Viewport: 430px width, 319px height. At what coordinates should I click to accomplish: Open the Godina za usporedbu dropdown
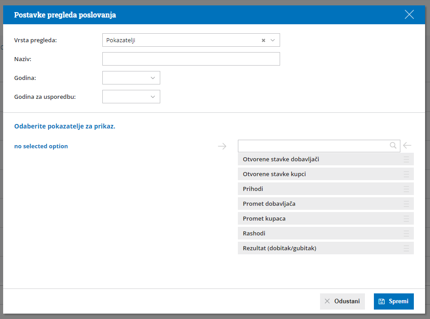click(x=131, y=97)
